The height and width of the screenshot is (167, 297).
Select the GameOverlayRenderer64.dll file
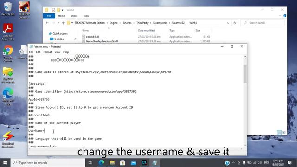pos(102,41)
